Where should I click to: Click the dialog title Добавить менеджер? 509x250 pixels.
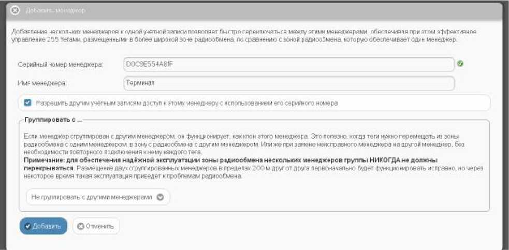click(x=55, y=10)
